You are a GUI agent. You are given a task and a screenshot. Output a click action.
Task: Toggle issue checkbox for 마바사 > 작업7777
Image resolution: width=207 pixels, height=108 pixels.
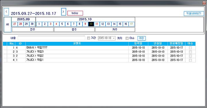pos(190,48)
